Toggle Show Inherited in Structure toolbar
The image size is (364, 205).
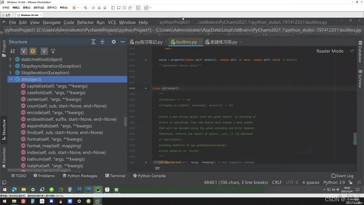pos(24,51)
